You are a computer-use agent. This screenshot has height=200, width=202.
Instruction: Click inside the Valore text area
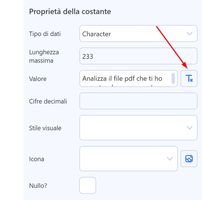point(128,78)
